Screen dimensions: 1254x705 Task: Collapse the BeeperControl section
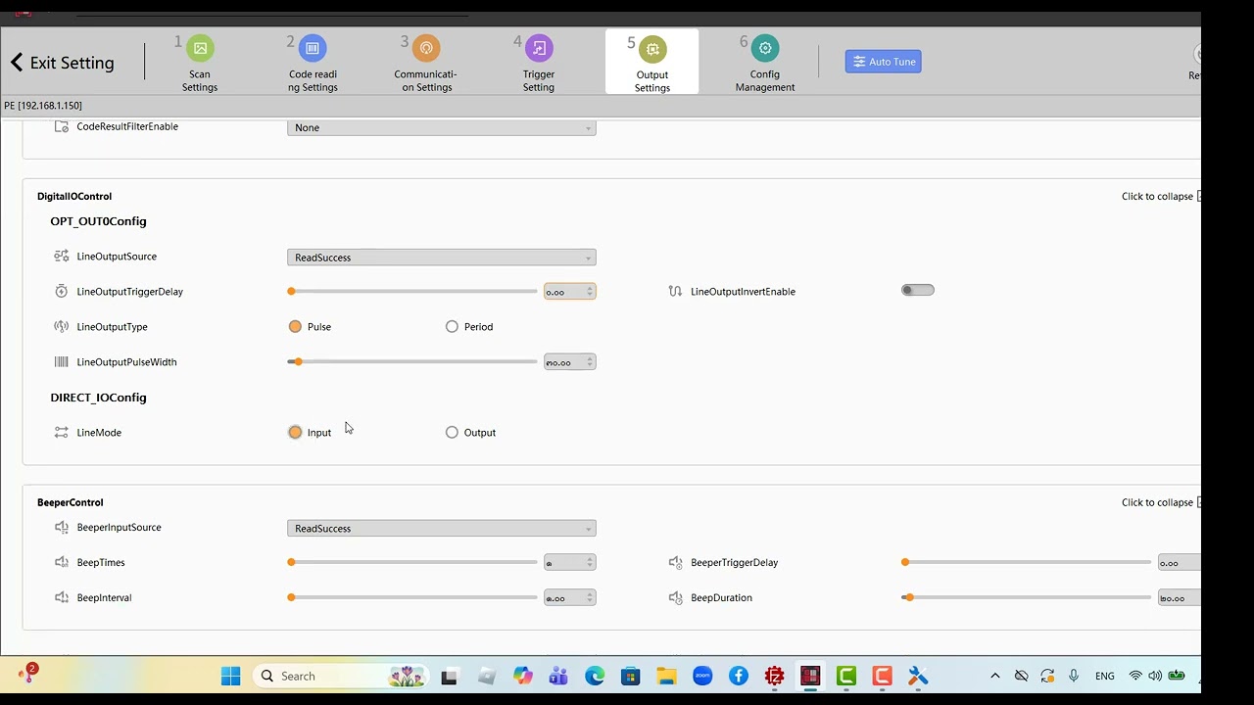tap(1161, 503)
